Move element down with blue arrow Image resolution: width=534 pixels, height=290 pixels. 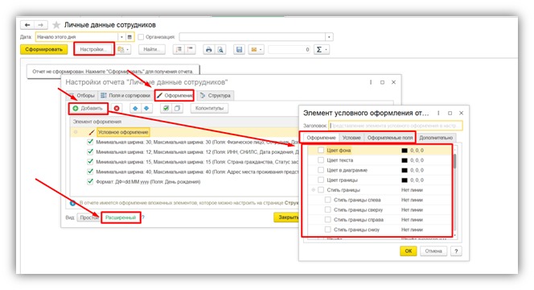pyautogui.click(x=146, y=108)
